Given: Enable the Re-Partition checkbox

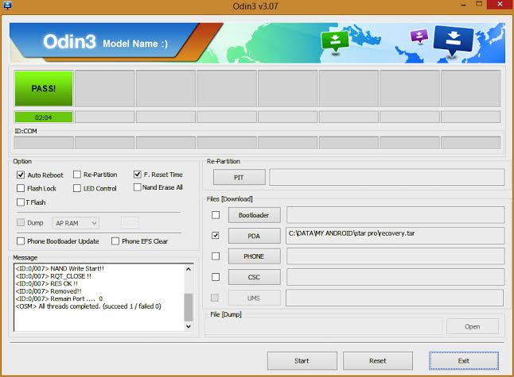Looking at the screenshot, I should 77,175.
